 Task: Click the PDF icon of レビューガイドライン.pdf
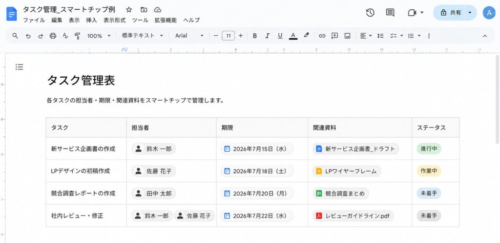tap(318, 216)
